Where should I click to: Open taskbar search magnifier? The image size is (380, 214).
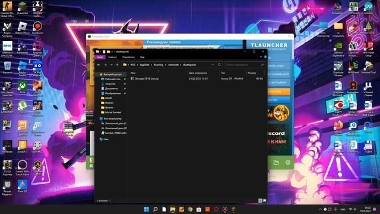click(x=156, y=209)
